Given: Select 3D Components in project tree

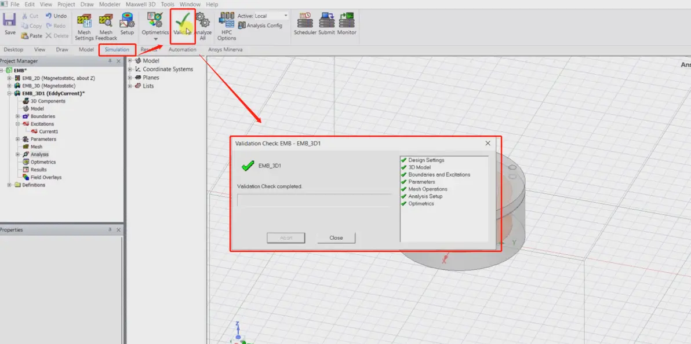Looking at the screenshot, I should 48,101.
